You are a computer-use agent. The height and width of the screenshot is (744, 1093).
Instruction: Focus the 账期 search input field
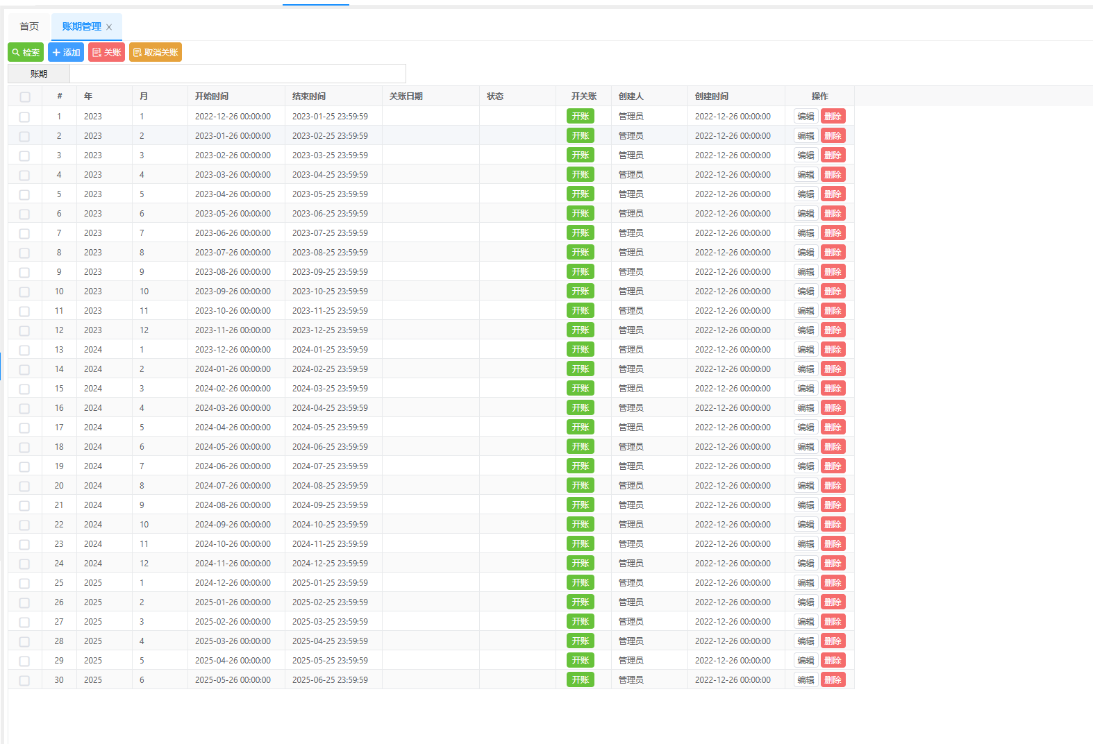coord(237,74)
